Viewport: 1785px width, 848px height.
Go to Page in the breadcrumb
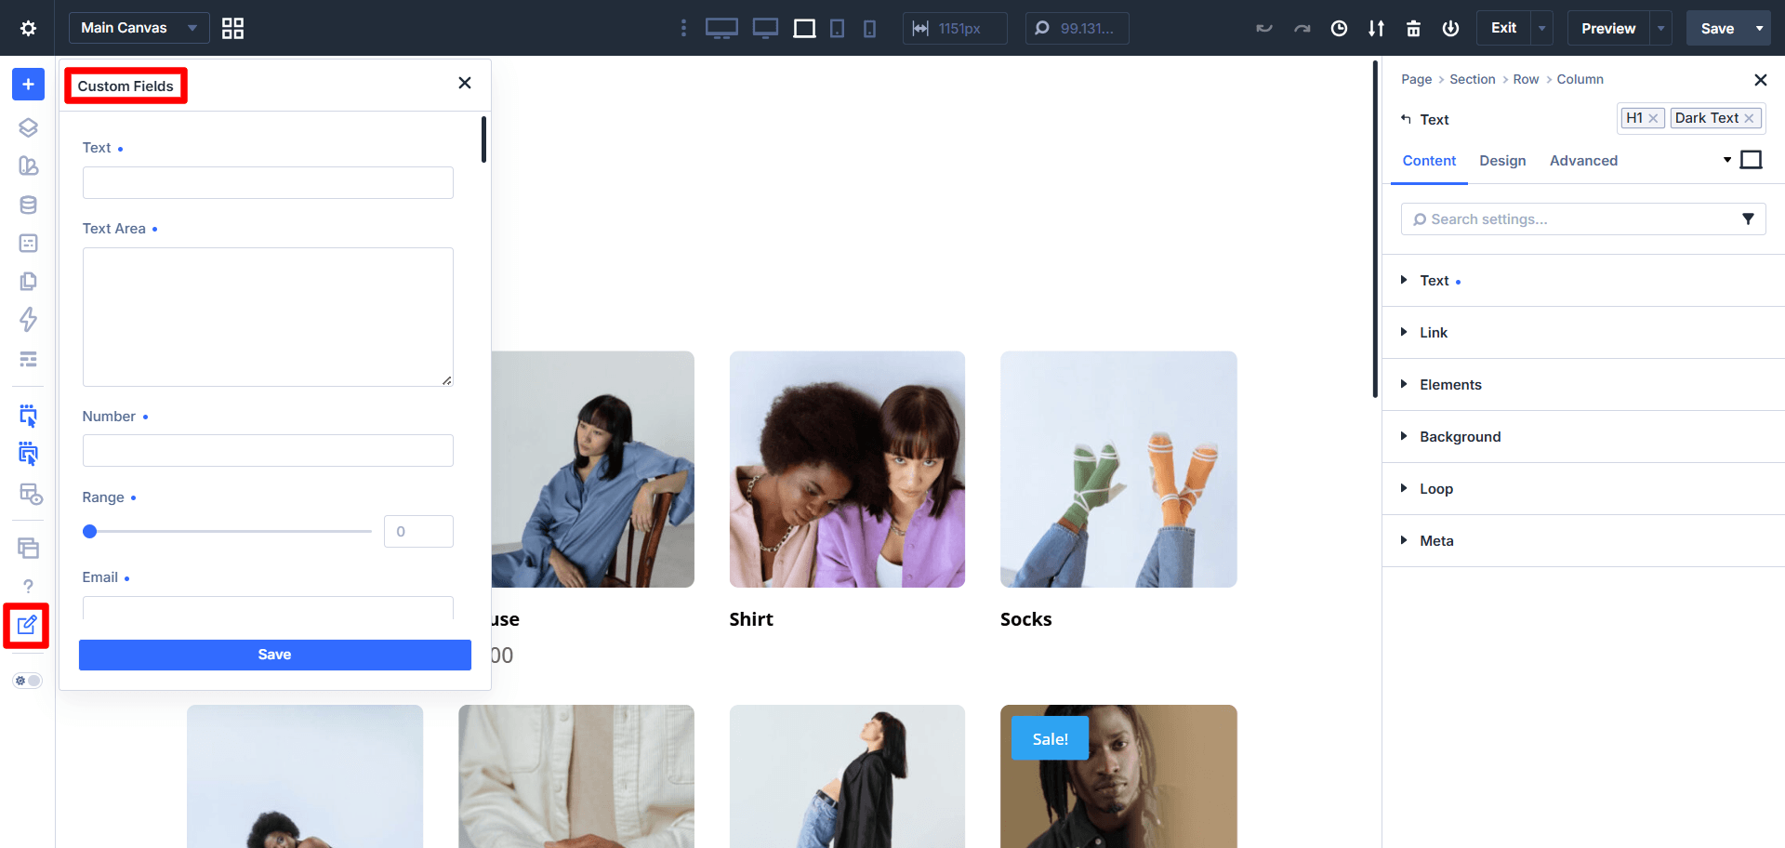[x=1416, y=79]
